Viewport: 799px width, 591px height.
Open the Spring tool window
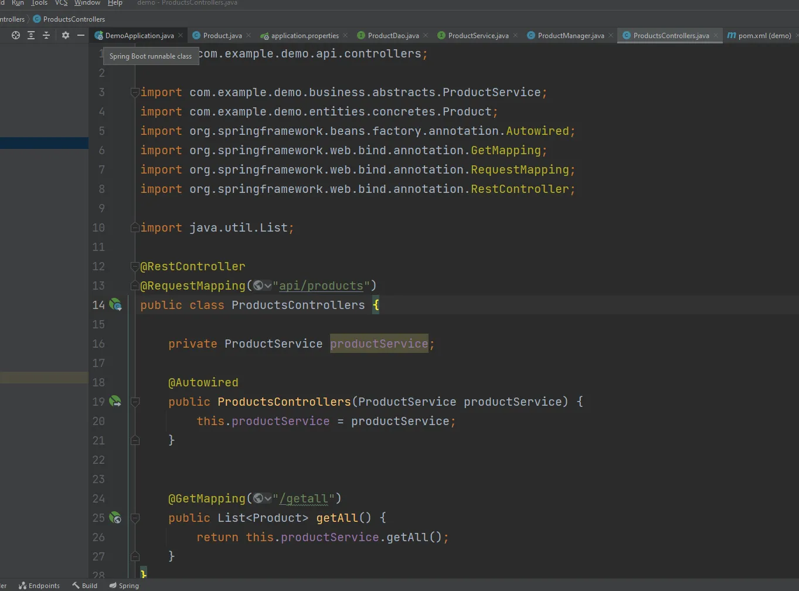tap(124, 585)
